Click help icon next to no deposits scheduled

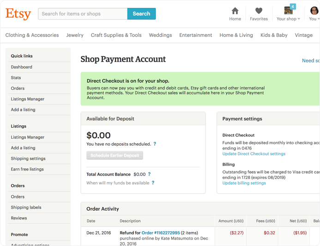point(155,144)
